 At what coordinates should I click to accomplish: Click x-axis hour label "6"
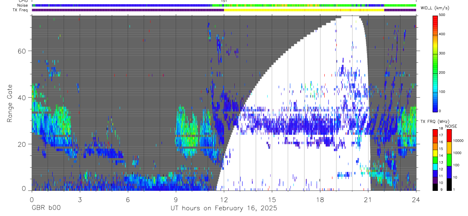[128, 199]
